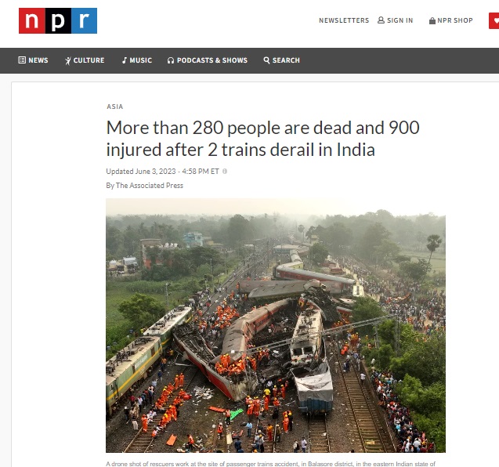The height and width of the screenshot is (467, 499).
Task: Click the Podcasts headphones icon
Action: (x=171, y=60)
